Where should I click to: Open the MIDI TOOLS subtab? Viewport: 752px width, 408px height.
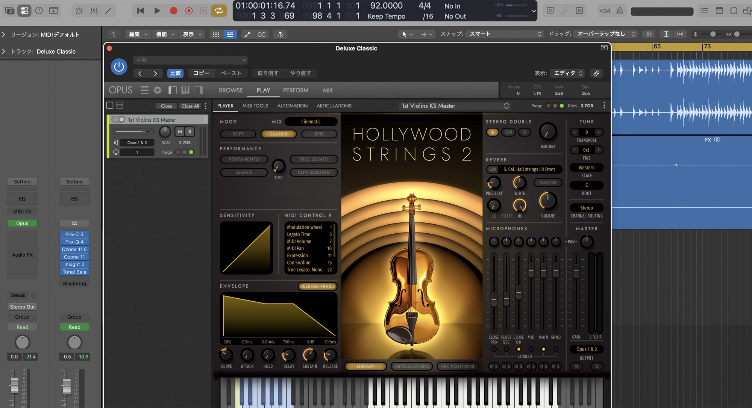click(255, 106)
